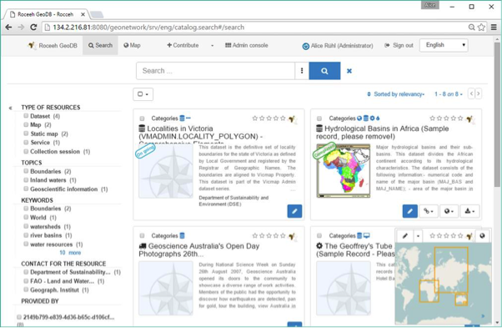Check the watersheds keyword filter
Image resolution: width=502 pixels, height=328 pixels.
coord(26,226)
